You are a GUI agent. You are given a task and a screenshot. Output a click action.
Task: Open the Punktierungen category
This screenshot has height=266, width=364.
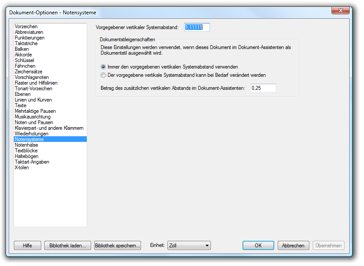50,38
